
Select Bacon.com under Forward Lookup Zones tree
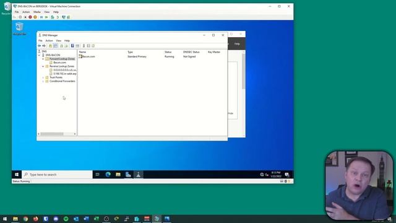tap(59, 63)
